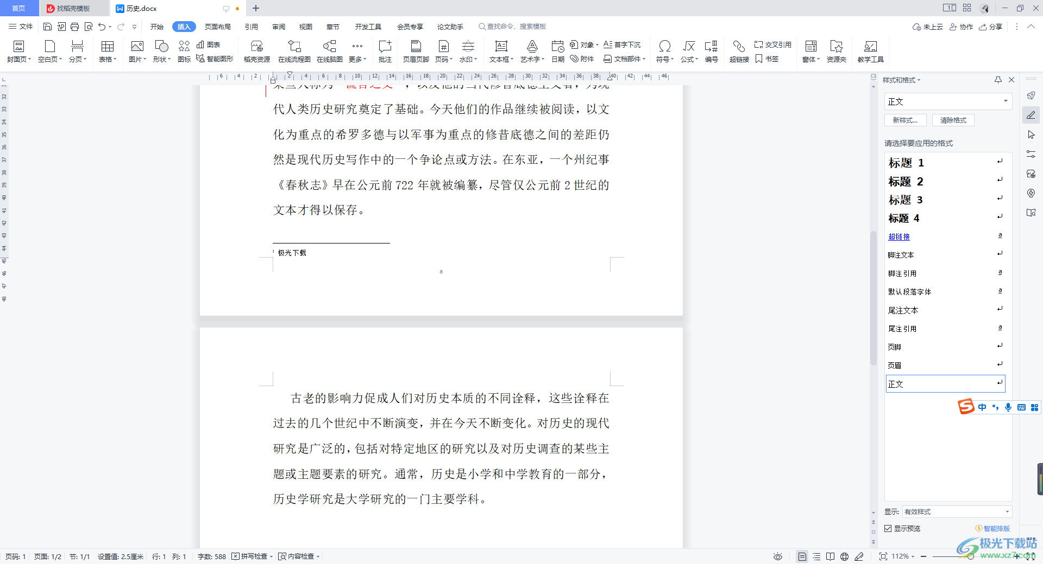Image resolution: width=1043 pixels, height=564 pixels.
Task: Insert a cover page (封面页)
Action: pyautogui.click(x=19, y=52)
